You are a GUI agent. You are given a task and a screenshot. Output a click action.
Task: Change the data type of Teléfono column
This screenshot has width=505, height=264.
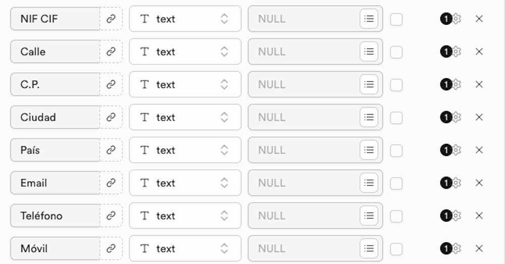(185, 216)
